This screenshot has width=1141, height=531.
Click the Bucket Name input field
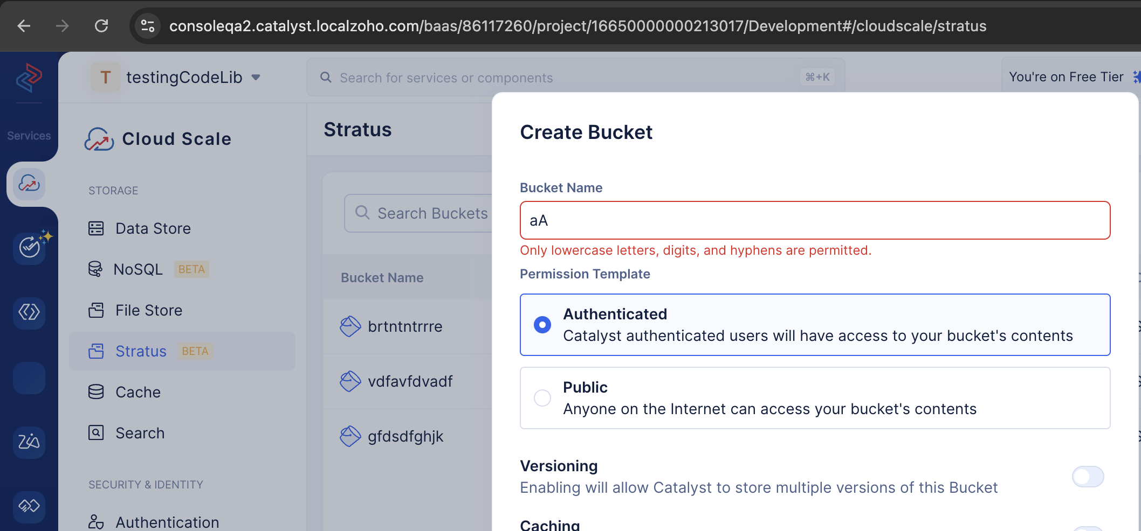(815, 220)
